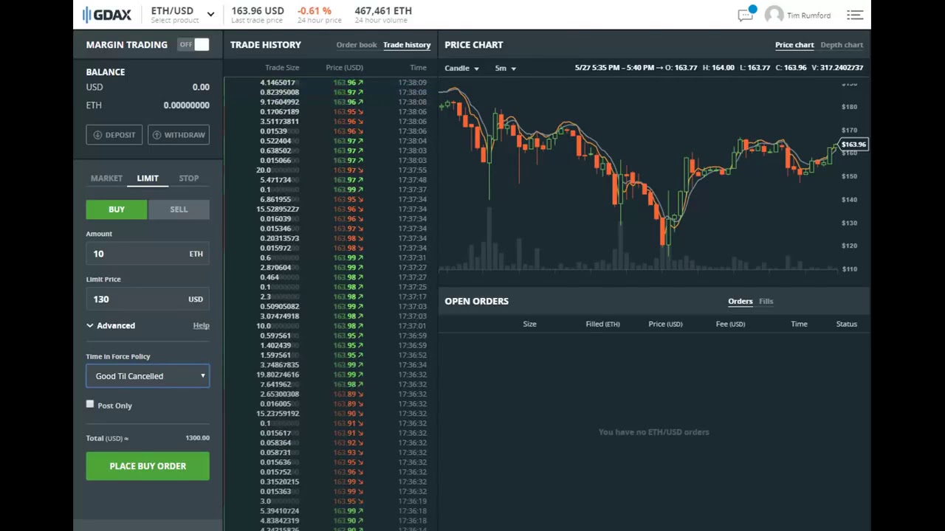Switch to the Fills tab
The width and height of the screenshot is (945, 531).
pyautogui.click(x=766, y=301)
